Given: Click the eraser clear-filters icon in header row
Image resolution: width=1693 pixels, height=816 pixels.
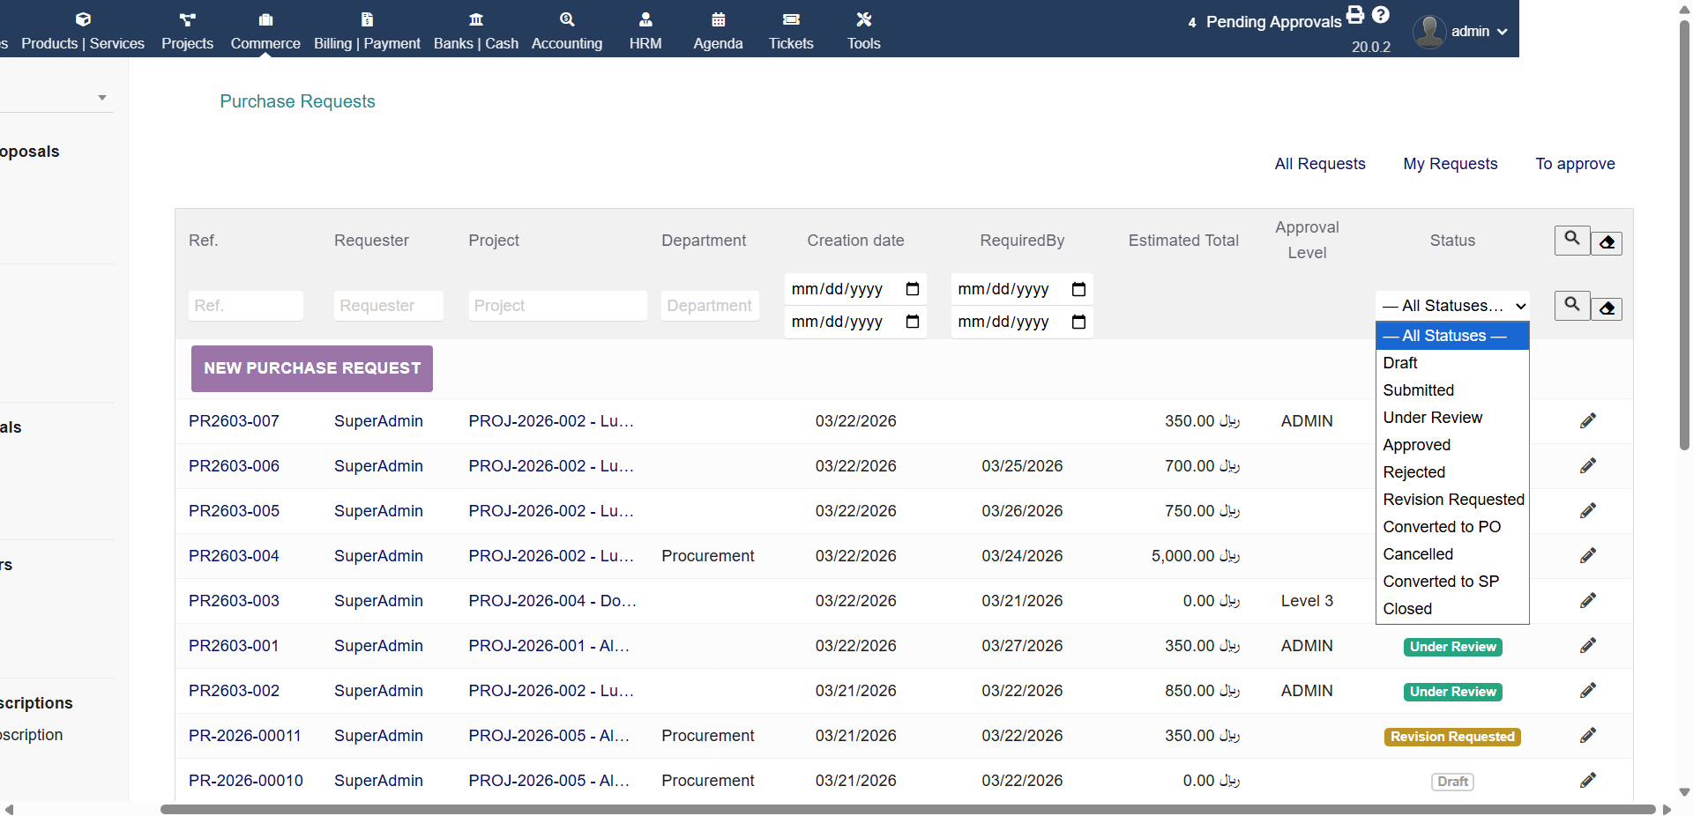Looking at the screenshot, I should (x=1607, y=242).
